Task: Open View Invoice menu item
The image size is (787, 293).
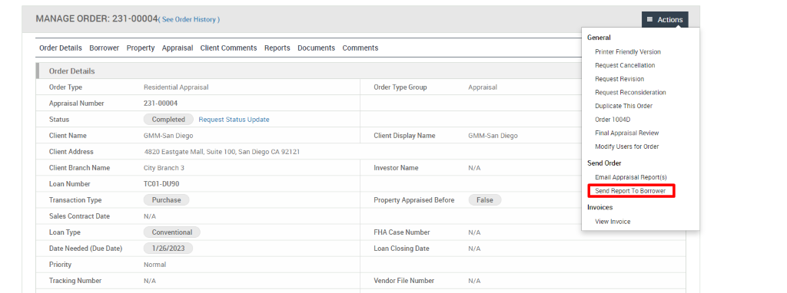Action: click(x=613, y=222)
